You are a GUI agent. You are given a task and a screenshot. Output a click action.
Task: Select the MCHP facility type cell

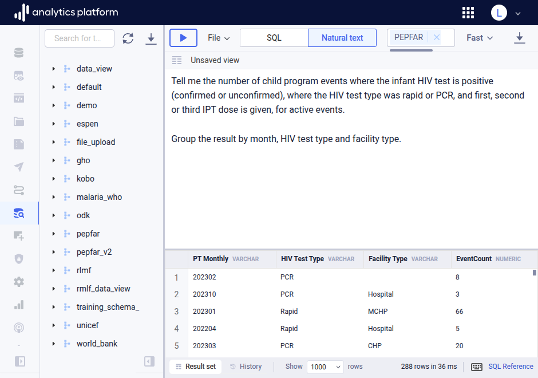point(378,312)
